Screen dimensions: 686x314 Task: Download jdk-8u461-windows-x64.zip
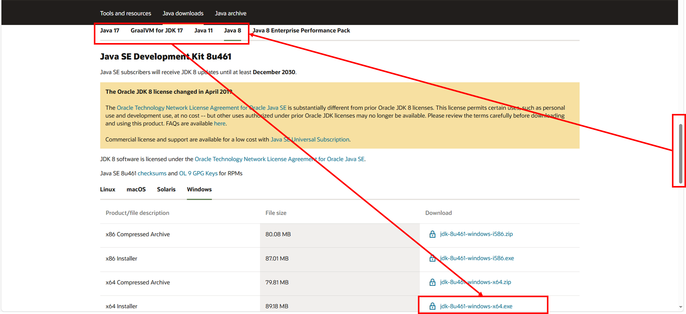click(475, 282)
